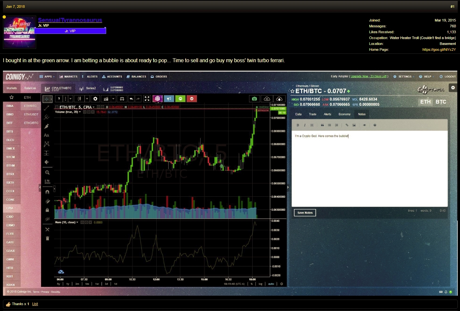The image size is (460, 311).
Task: Expand the candle style dropdown arrow
Action: pos(87,99)
